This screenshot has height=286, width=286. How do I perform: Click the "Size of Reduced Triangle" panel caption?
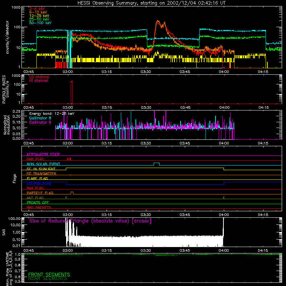pos(90,221)
